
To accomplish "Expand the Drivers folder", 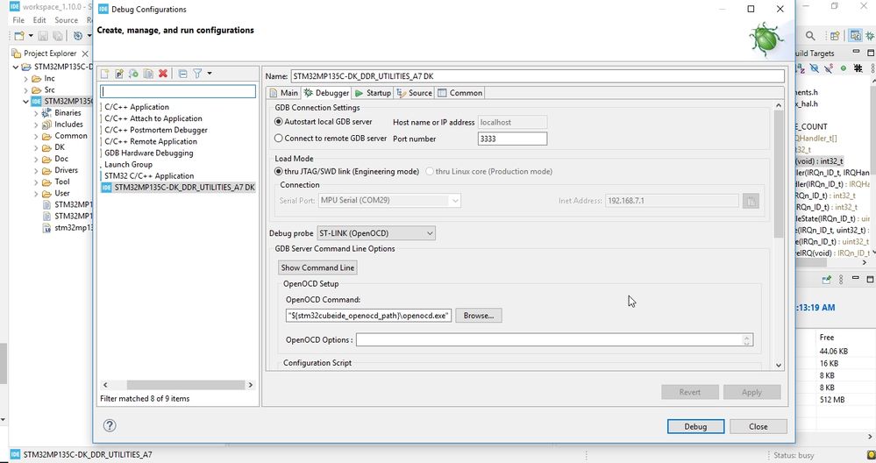I will coord(36,170).
